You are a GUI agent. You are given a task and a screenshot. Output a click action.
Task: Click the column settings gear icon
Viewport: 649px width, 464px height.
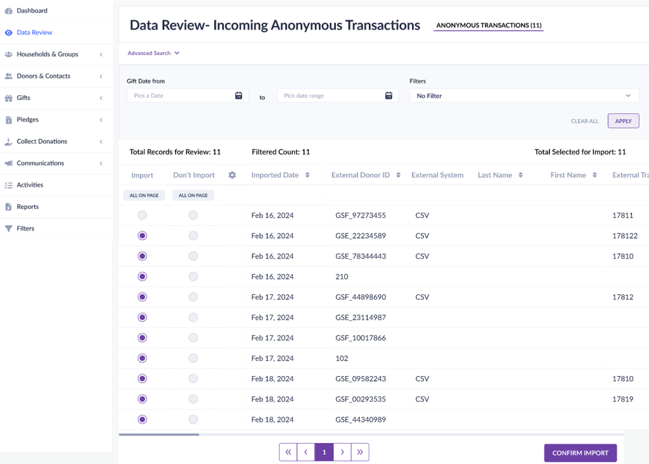[232, 175]
